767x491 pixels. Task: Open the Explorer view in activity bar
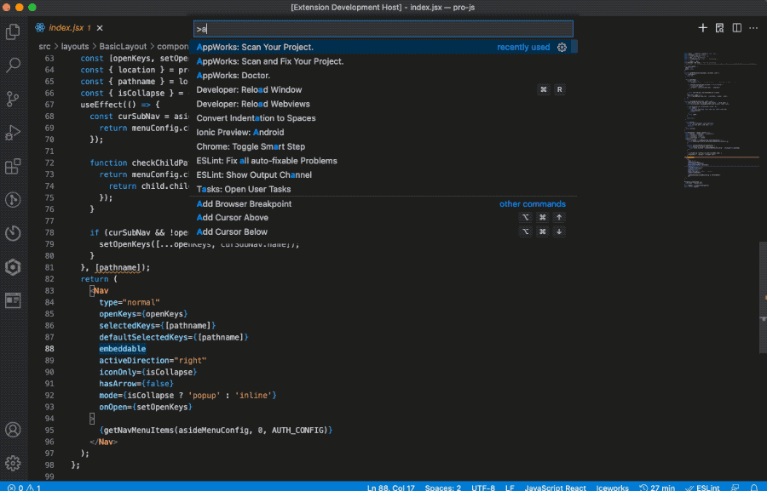coord(13,31)
